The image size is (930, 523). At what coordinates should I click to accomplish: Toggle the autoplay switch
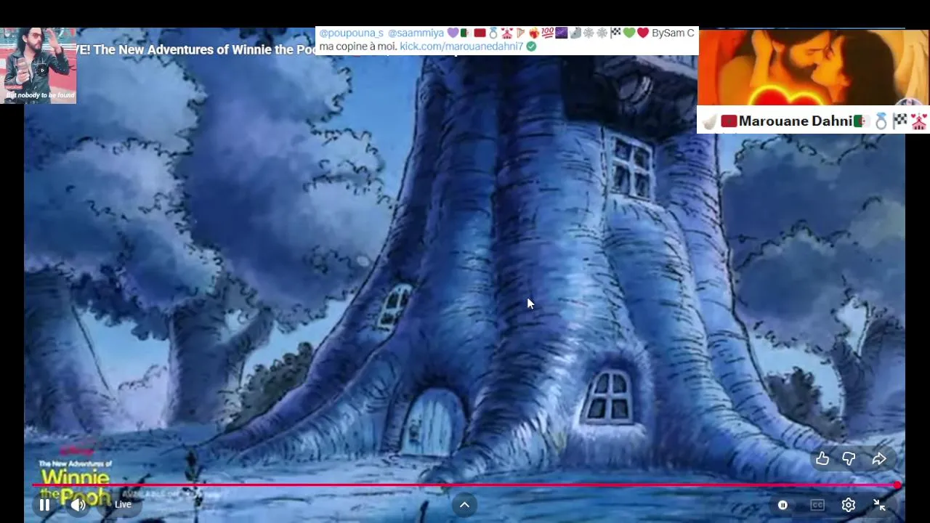783,505
